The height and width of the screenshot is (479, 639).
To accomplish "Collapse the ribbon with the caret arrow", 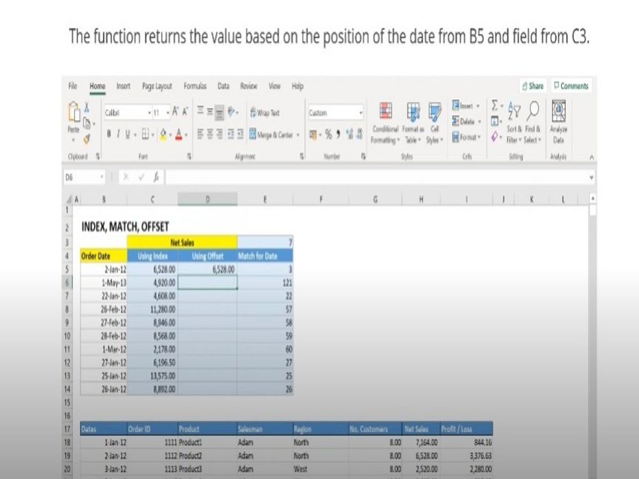I will coord(592,157).
